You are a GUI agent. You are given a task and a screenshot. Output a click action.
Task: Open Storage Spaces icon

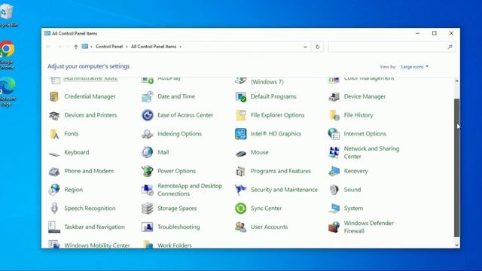coord(148,209)
